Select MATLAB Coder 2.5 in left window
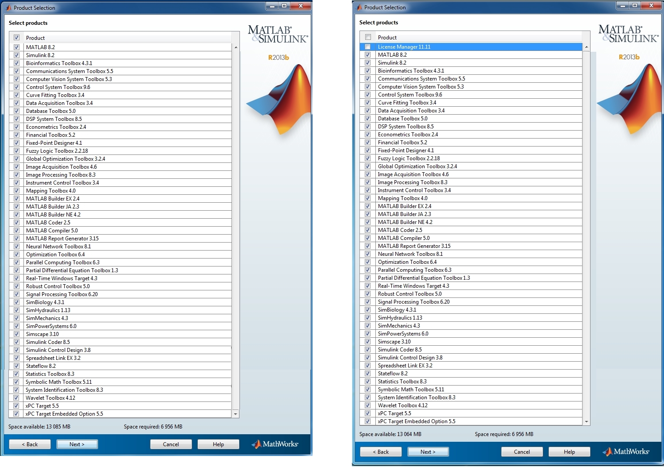Screen dimensions: 664x467 [x=120, y=223]
